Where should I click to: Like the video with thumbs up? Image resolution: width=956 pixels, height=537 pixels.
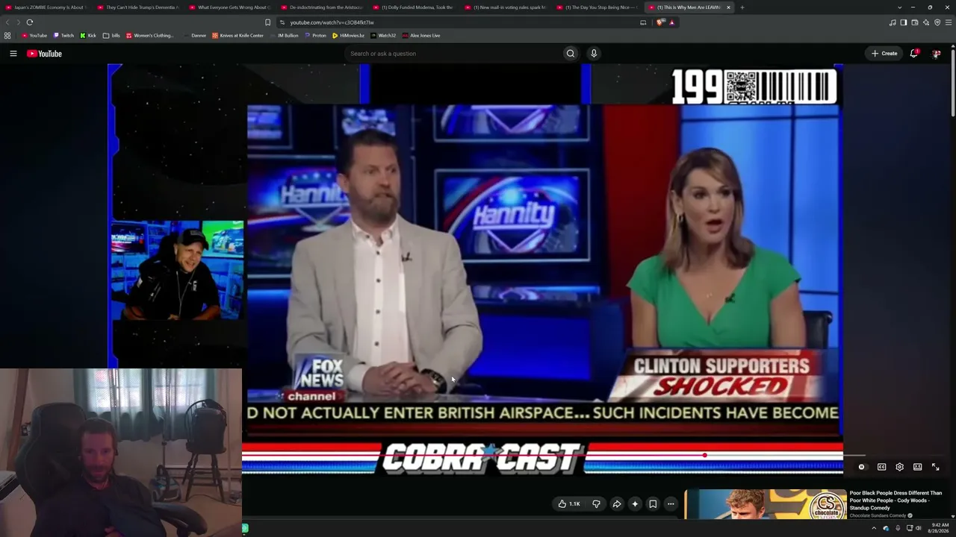click(569, 504)
